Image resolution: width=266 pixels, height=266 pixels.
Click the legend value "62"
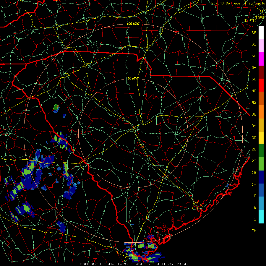pyautogui.click(x=254, y=44)
